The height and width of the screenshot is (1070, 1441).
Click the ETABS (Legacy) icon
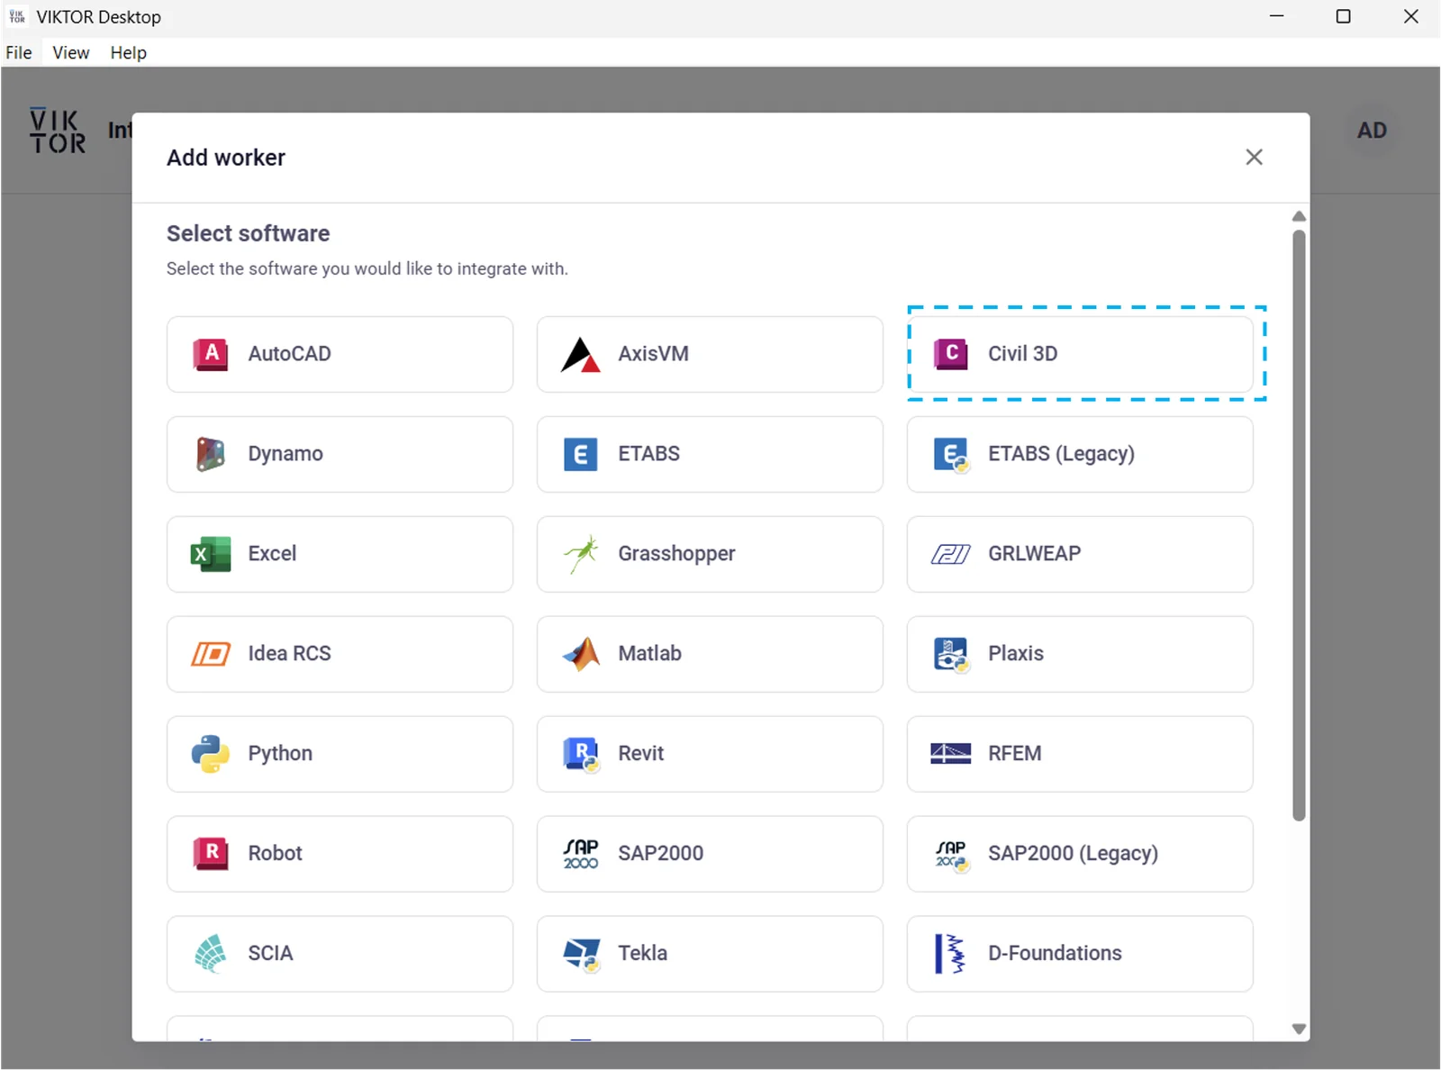click(951, 455)
